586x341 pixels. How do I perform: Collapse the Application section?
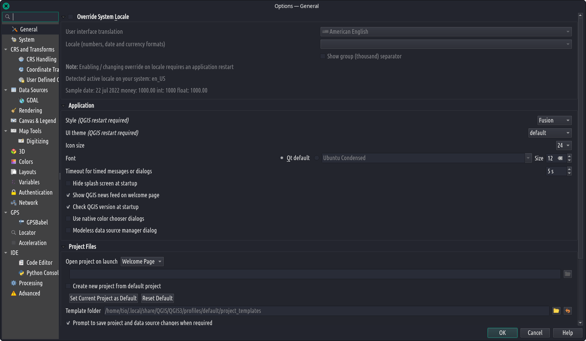64,106
